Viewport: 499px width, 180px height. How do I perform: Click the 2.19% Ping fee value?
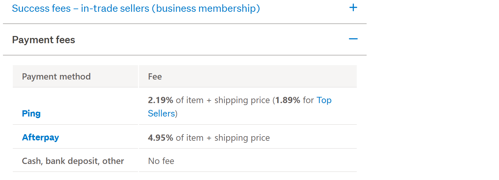[x=160, y=100]
